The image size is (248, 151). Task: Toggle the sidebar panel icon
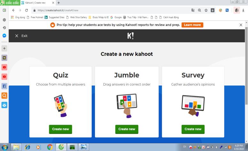point(4,10)
